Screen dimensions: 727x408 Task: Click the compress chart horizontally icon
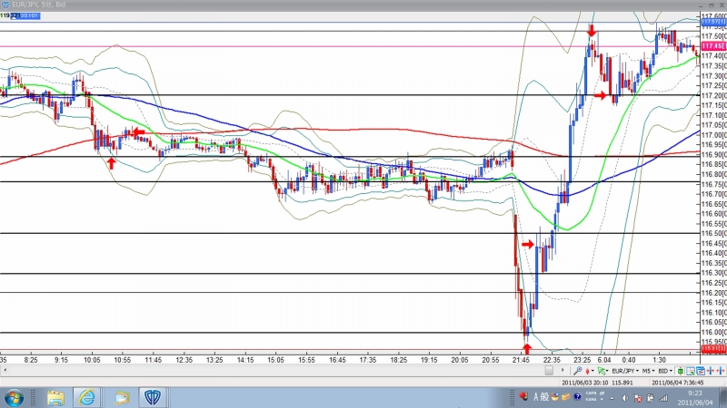pyautogui.click(x=711, y=371)
